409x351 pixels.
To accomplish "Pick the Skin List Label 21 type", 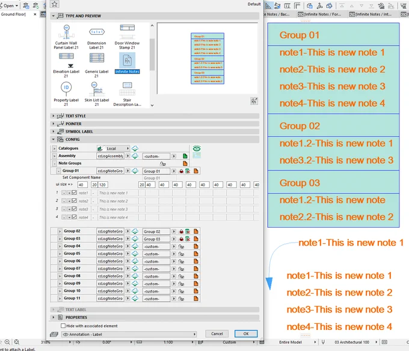I will pyautogui.click(x=96, y=94).
